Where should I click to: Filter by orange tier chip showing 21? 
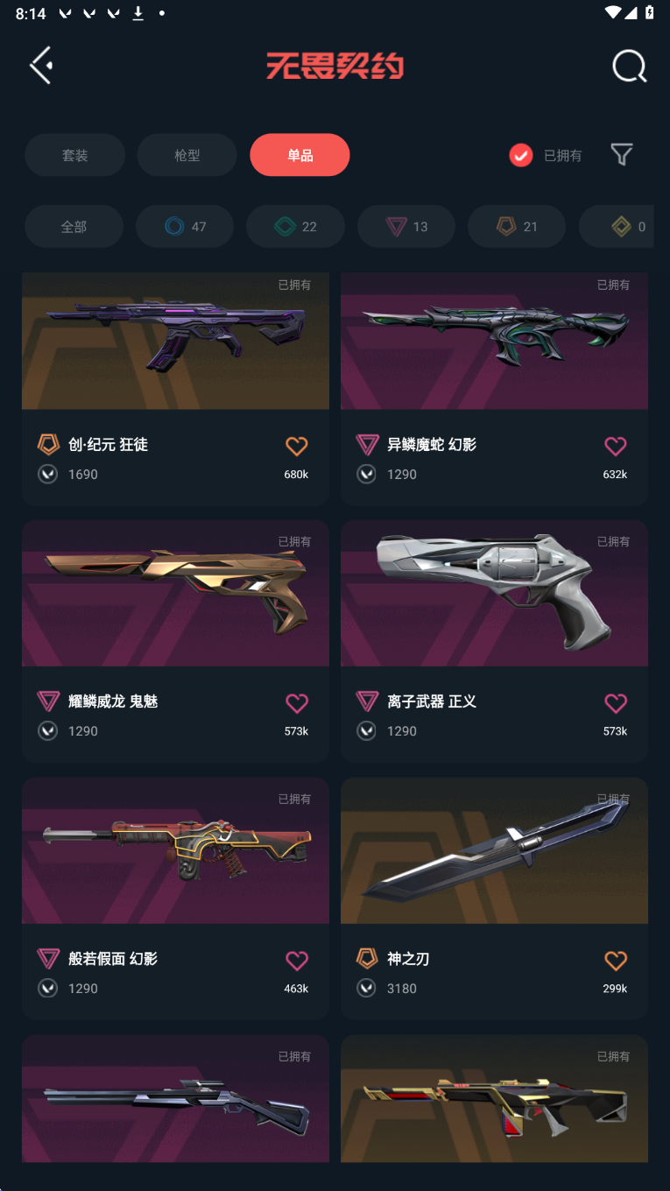517,227
